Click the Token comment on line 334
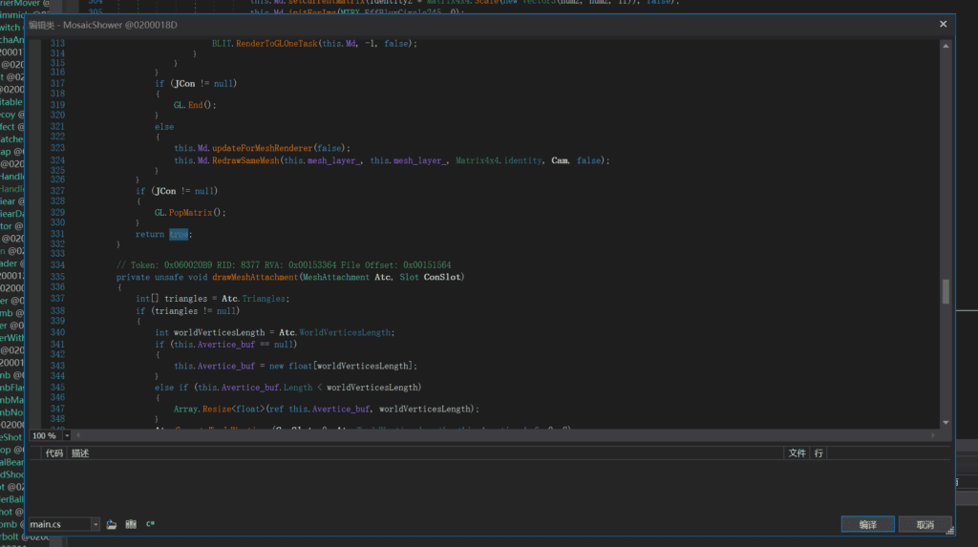978x547 pixels. [283, 265]
